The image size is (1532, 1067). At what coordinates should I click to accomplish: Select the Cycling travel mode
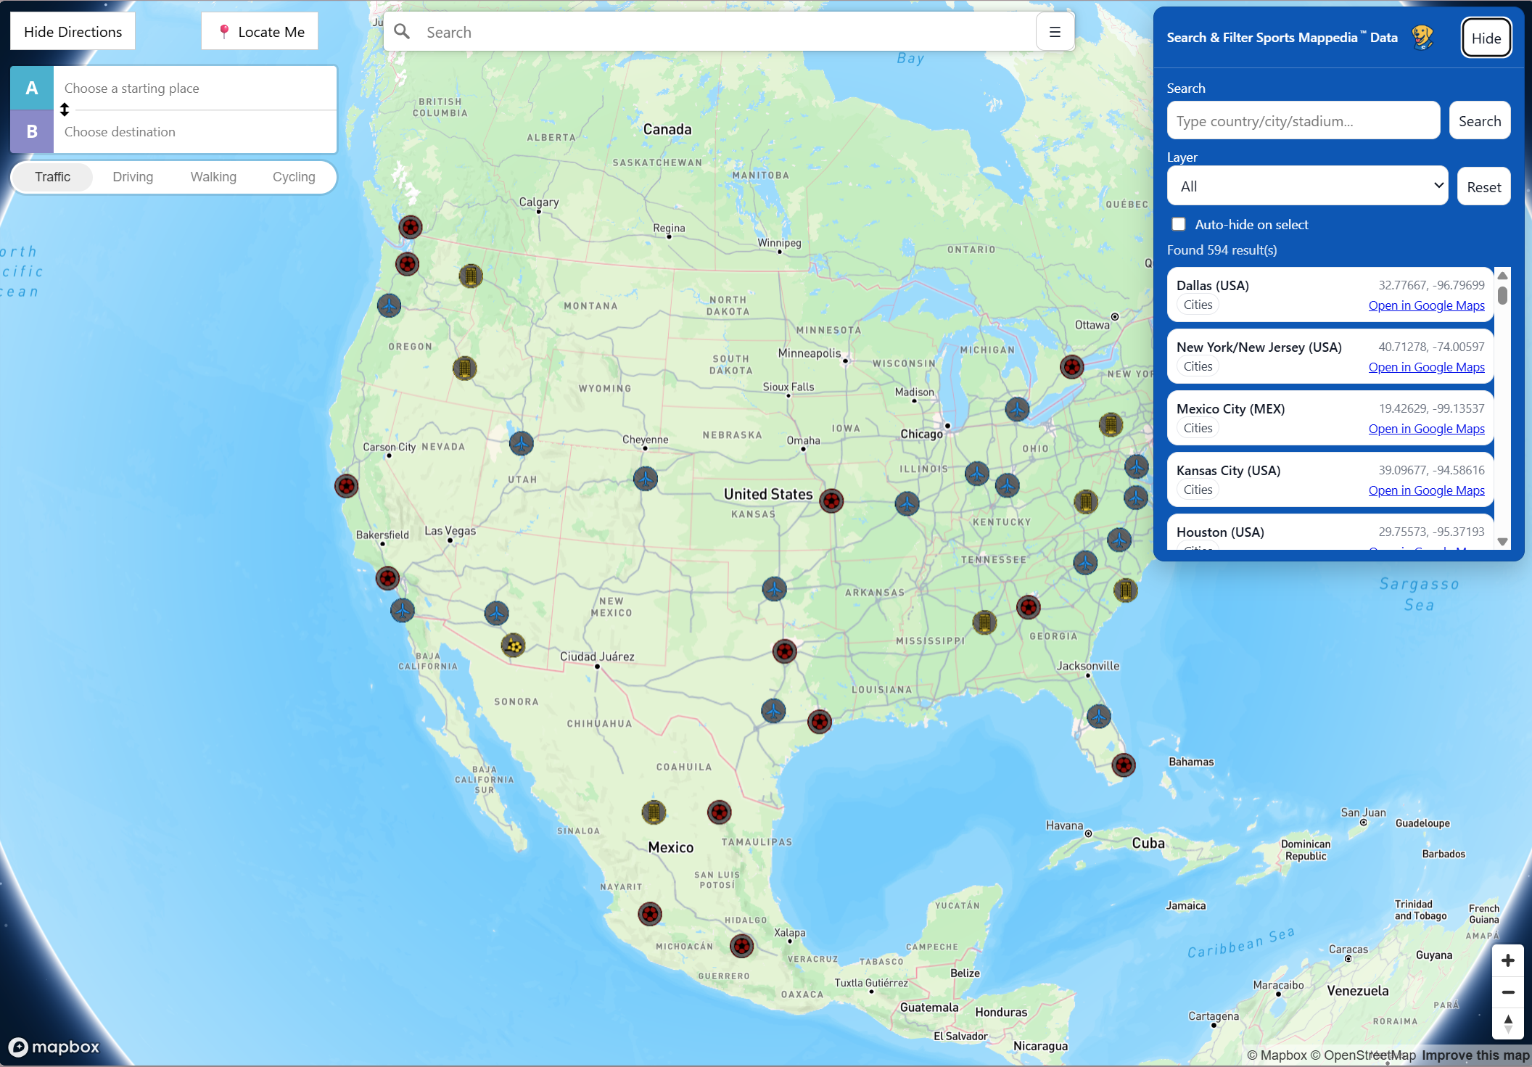(293, 177)
